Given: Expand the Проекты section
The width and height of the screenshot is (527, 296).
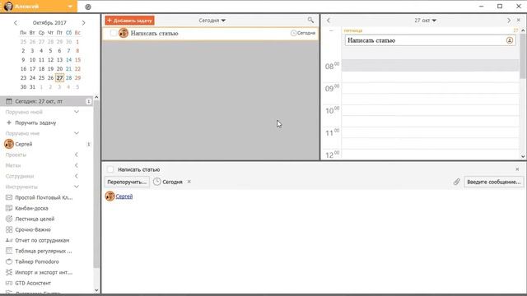Looking at the screenshot, I should tap(77, 155).
